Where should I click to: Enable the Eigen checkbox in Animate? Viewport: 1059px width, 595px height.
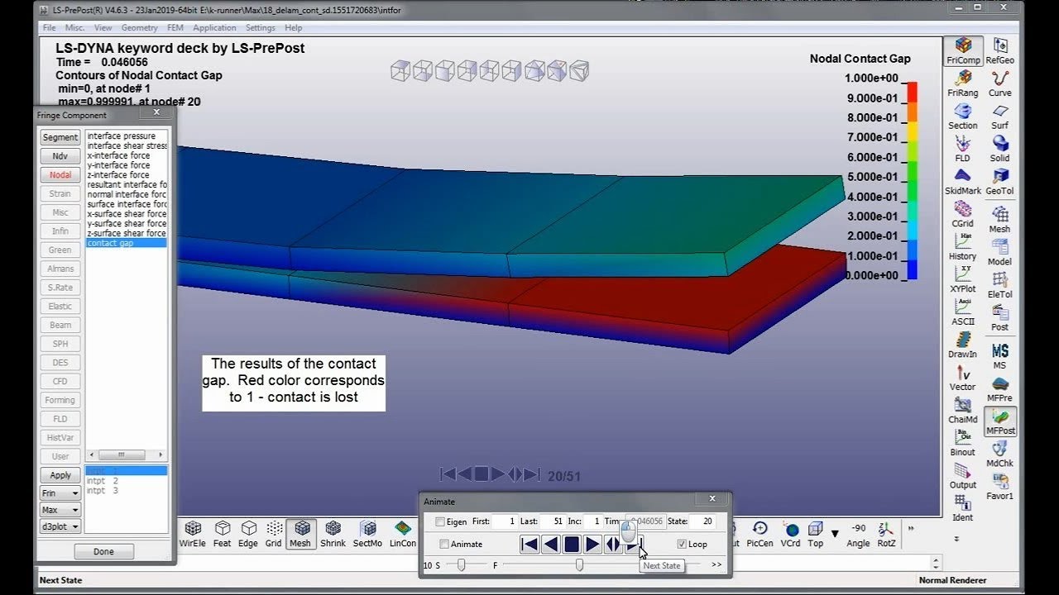[x=440, y=521]
